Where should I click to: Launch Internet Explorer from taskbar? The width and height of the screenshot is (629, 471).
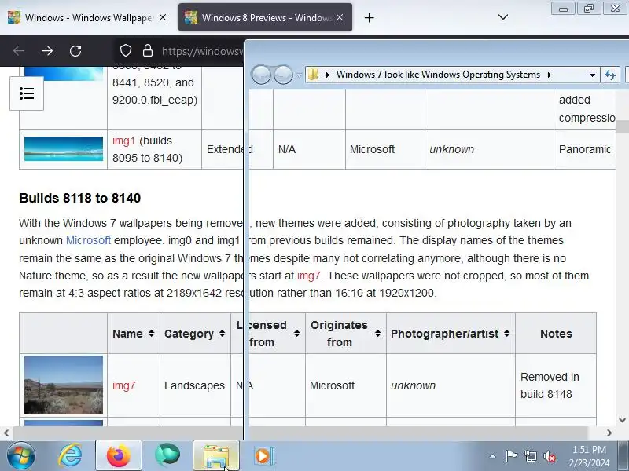pos(70,456)
